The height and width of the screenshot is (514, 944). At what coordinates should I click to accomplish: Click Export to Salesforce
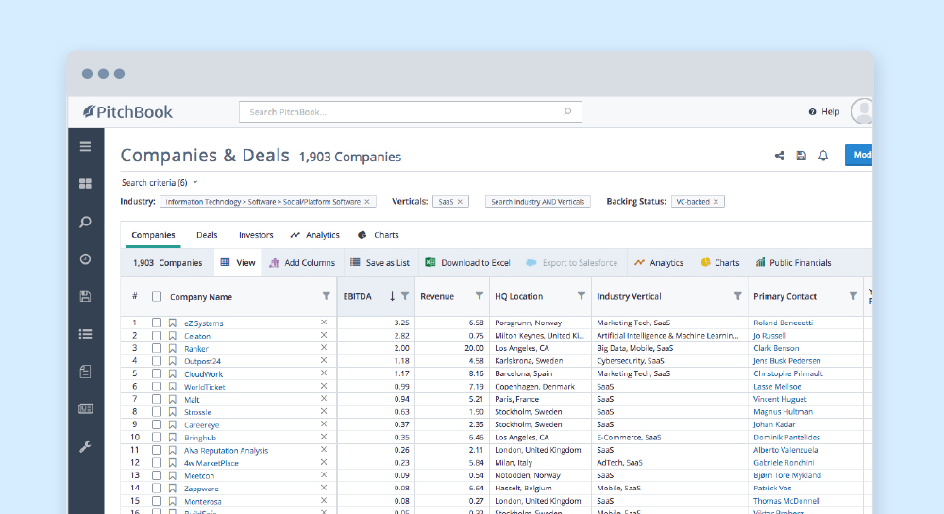pos(572,263)
